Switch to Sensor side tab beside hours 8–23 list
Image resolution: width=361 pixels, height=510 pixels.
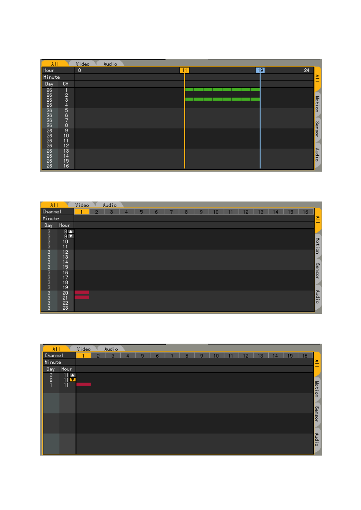317,271
